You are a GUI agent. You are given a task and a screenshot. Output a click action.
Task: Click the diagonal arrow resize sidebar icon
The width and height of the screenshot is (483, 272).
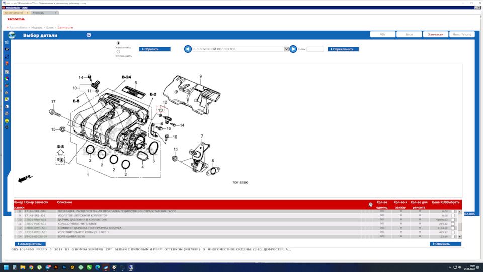pyautogui.click(x=7, y=57)
